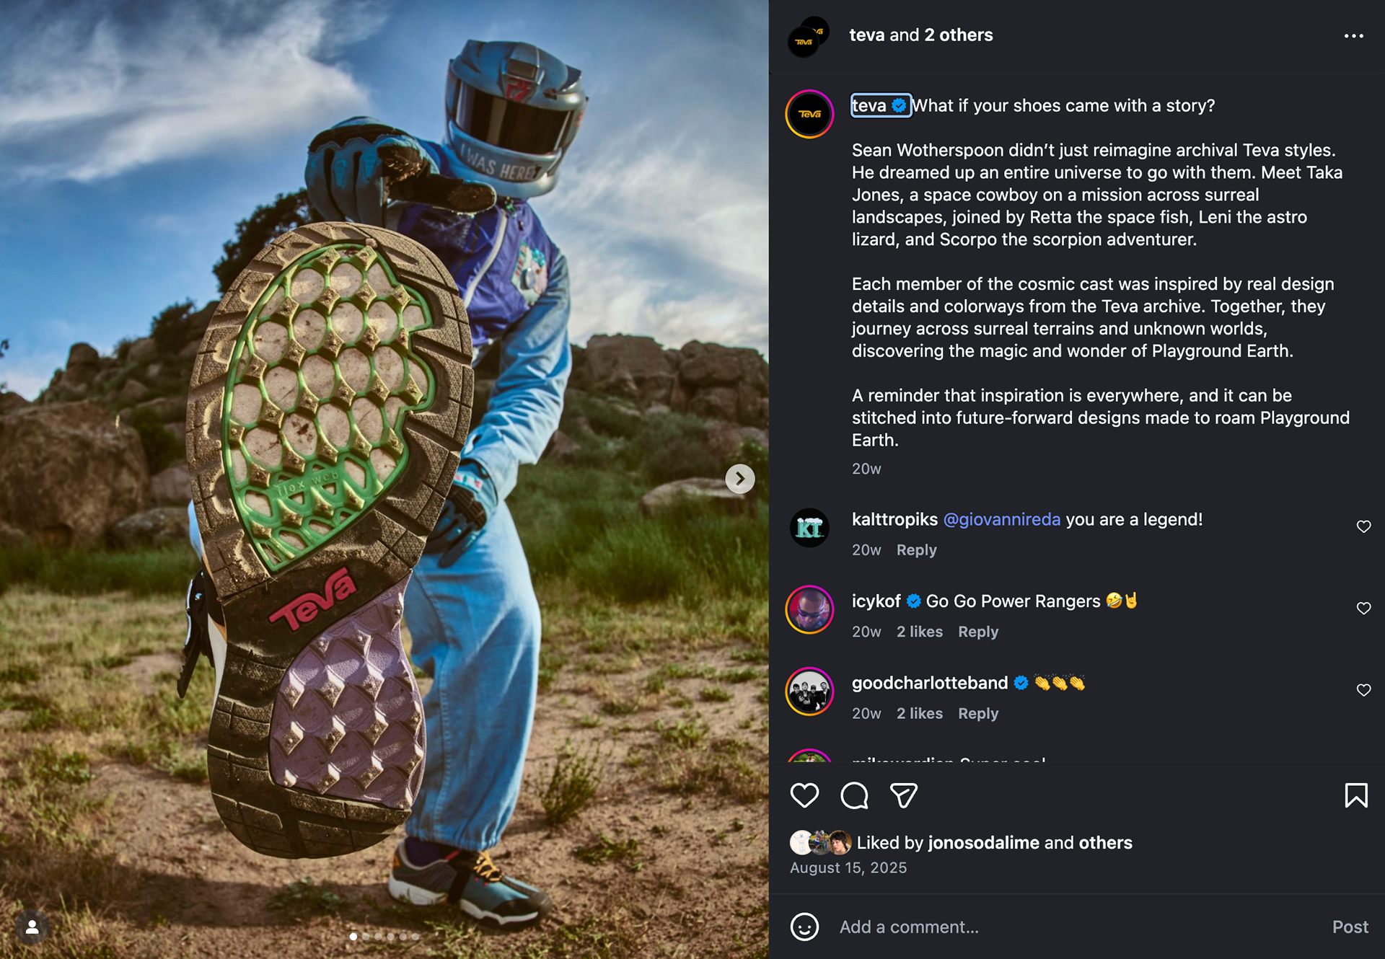
Task: Select second carousel dot indicator
Action: coord(366,937)
